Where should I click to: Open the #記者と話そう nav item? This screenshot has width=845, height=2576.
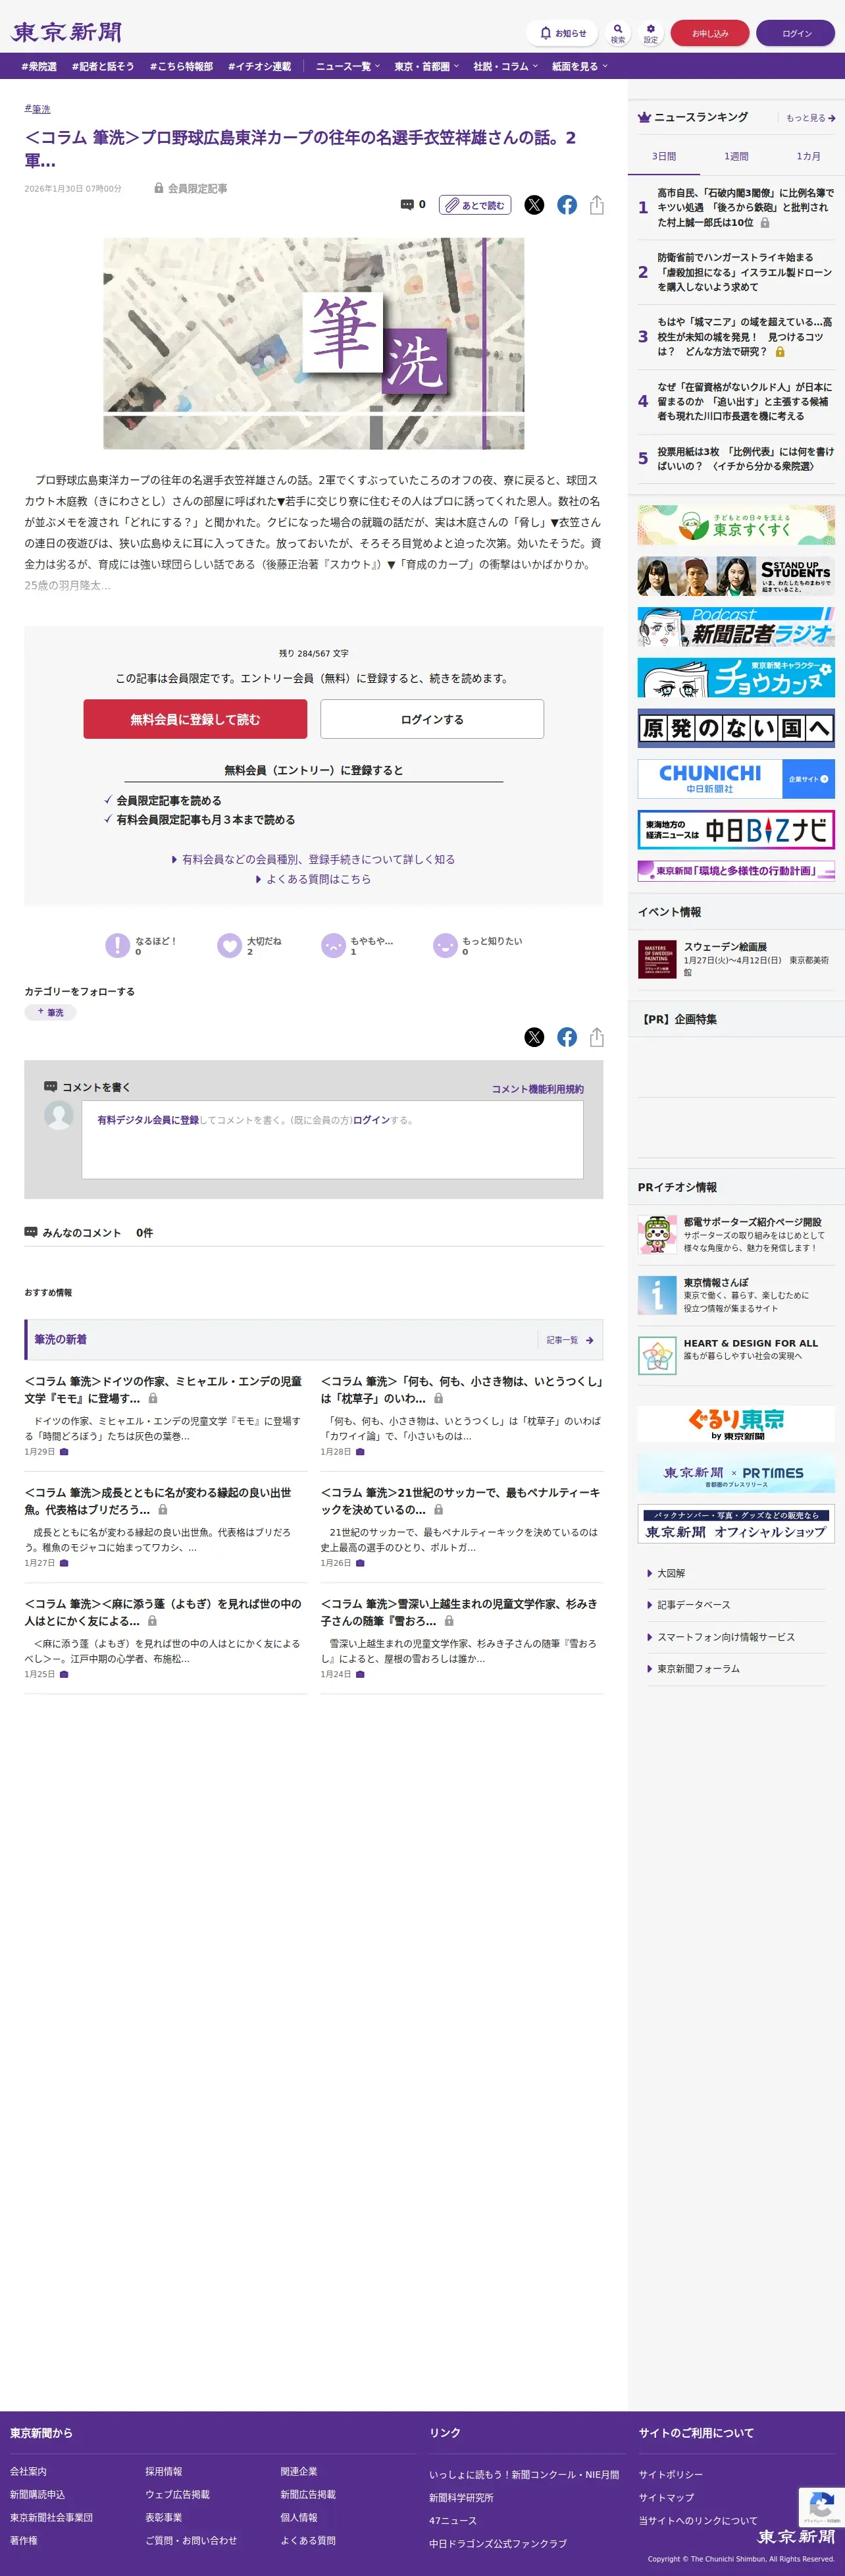click(x=103, y=66)
